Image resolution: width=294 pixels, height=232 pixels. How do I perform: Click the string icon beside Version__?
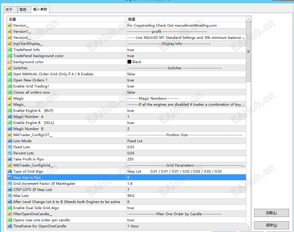tap(10, 25)
